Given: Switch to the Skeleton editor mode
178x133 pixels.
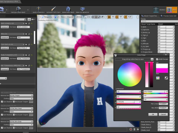Looking at the screenshot, I should pos(159,10).
